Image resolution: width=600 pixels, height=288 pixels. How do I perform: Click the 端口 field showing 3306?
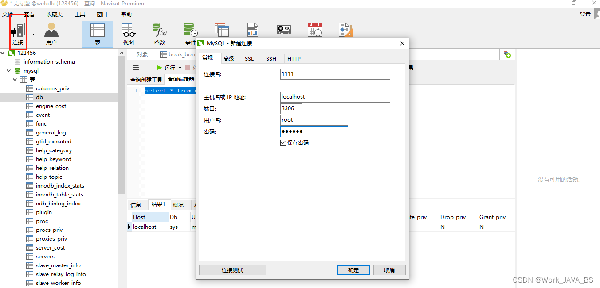point(291,108)
